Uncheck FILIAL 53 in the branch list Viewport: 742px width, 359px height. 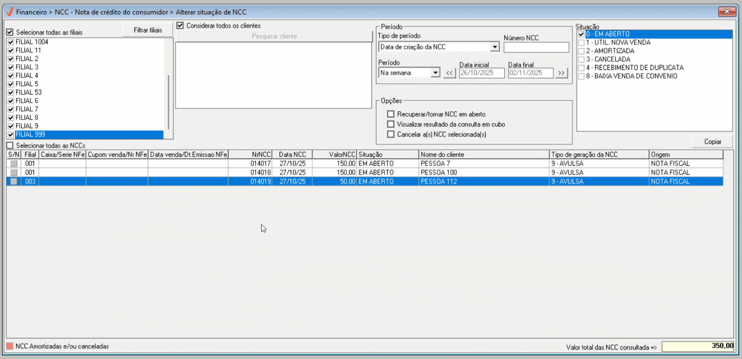pos(11,92)
